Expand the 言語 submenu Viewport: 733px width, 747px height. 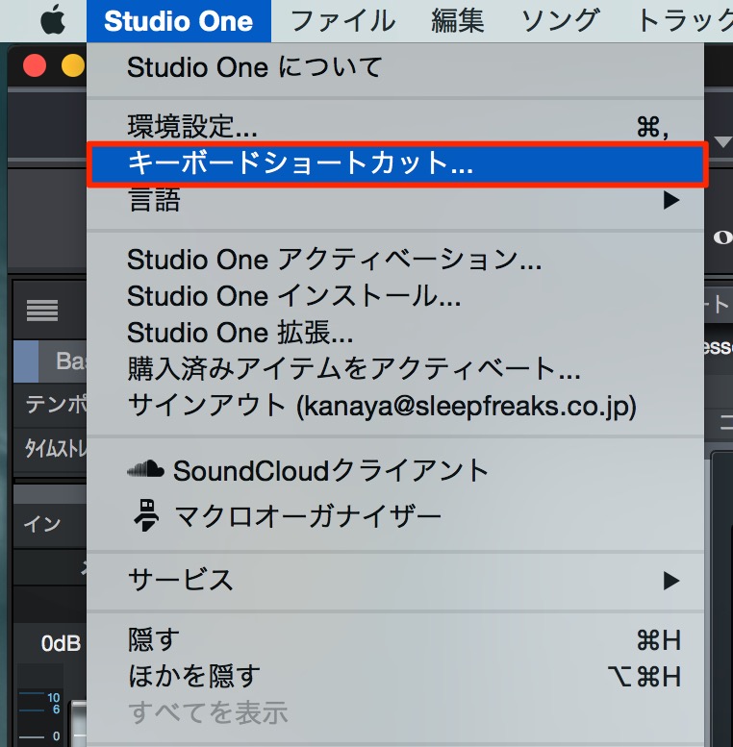coord(395,200)
